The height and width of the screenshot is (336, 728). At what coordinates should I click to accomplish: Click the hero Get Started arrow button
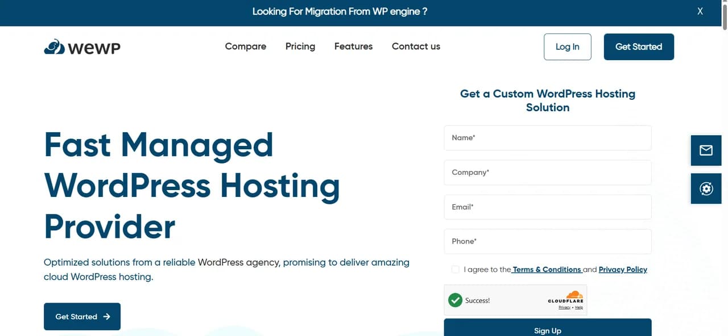(82, 317)
